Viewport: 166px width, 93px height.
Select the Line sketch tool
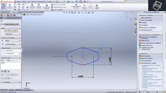(15, 5)
